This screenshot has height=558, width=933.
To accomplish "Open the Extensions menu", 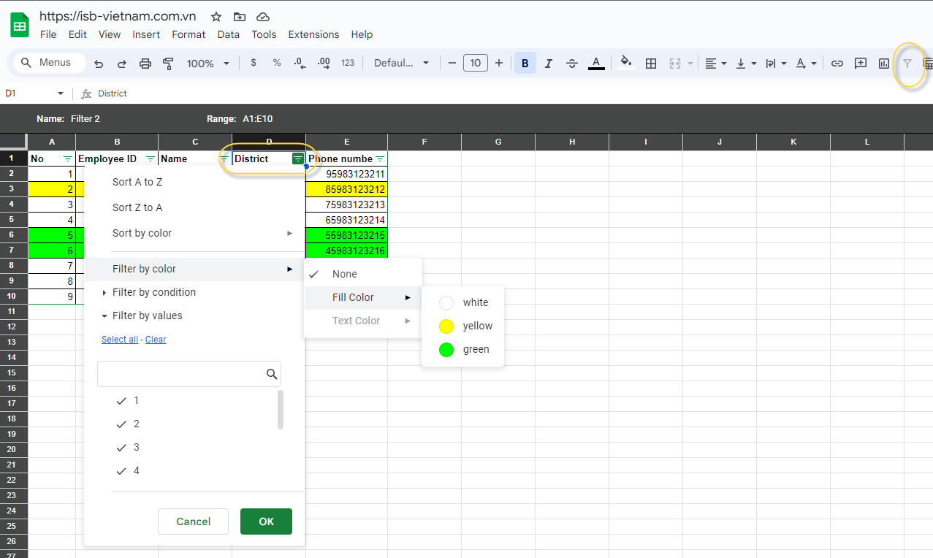I will click(313, 34).
